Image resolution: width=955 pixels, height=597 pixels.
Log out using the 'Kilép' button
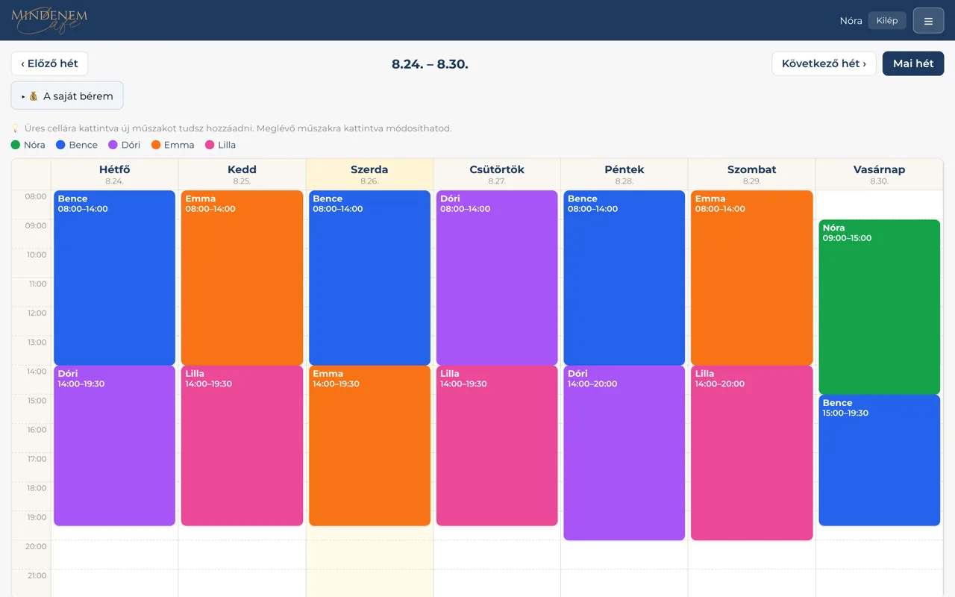pos(887,20)
